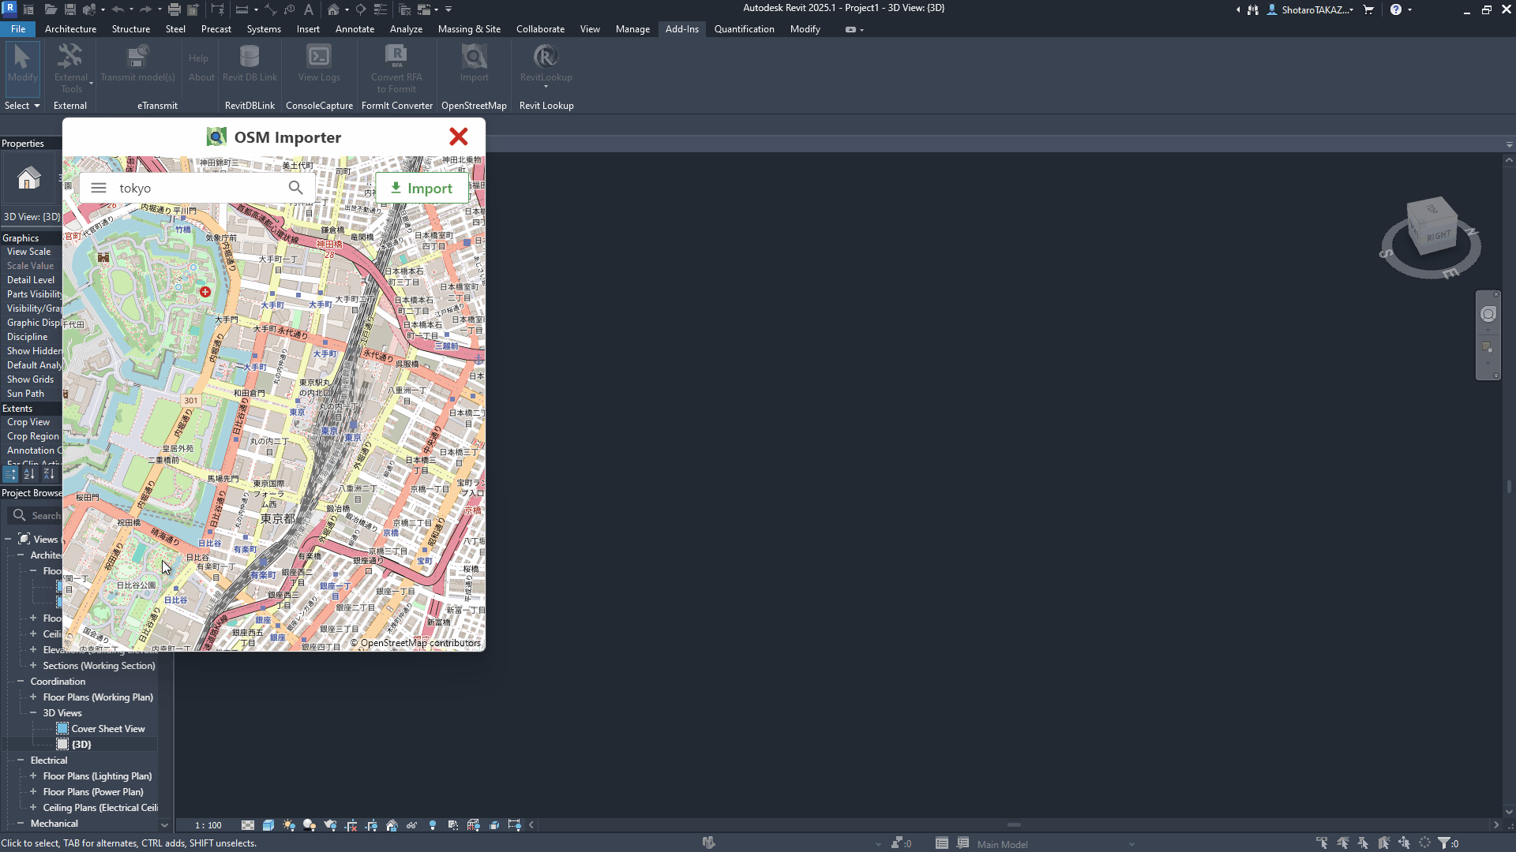Toggle sun path in view control bar
The height and width of the screenshot is (852, 1516).
[x=289, y=825]
